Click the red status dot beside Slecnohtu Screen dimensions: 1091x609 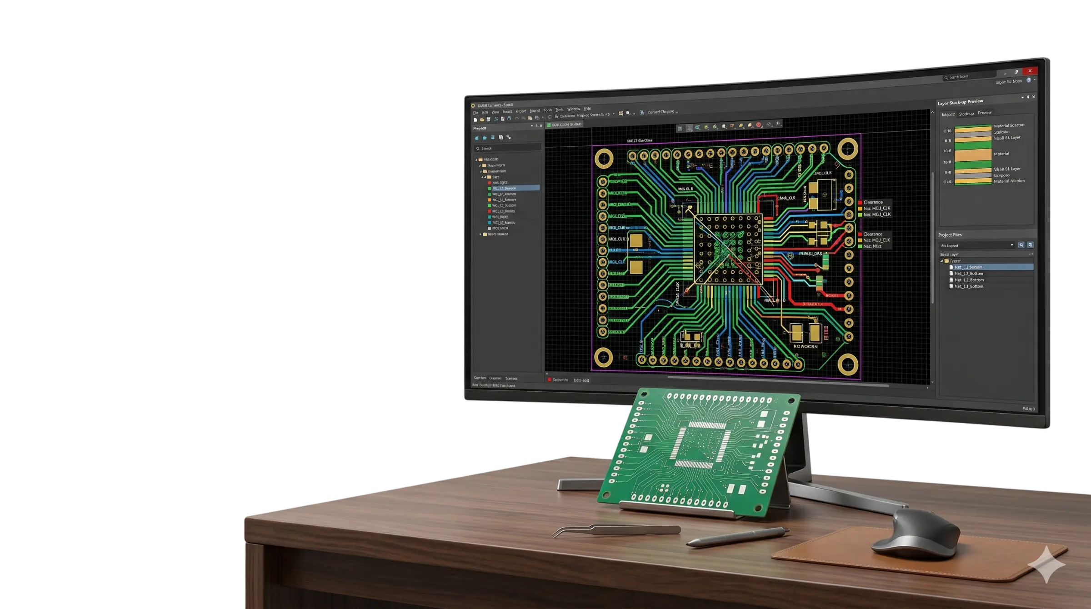pyautogui.click(x=549, y=380)
